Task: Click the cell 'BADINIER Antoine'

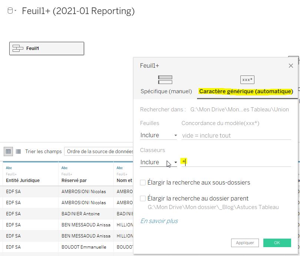Action: pos(80,214)
